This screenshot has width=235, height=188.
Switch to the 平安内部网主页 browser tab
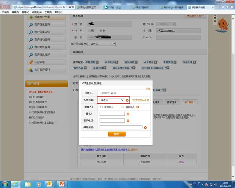tap(88, 7)
